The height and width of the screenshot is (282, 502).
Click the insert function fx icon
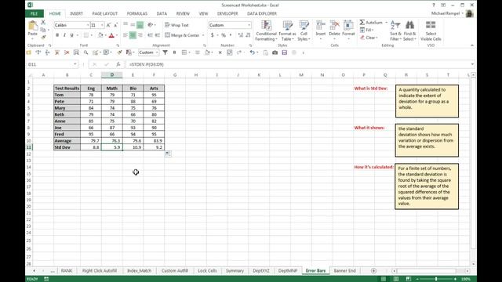coord(118,64)
